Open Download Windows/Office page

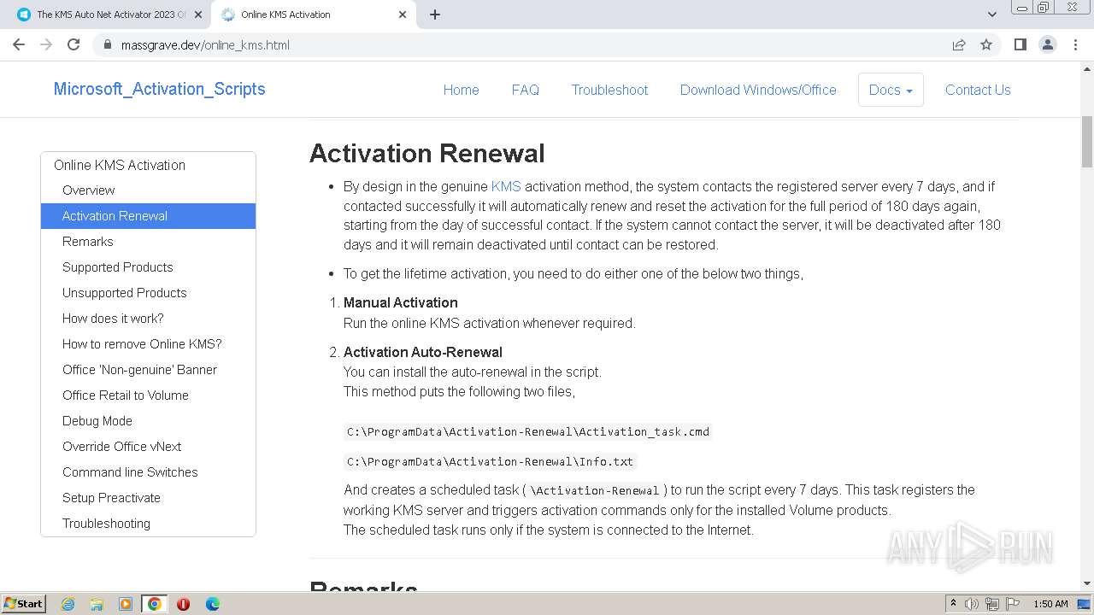(758, 90)
